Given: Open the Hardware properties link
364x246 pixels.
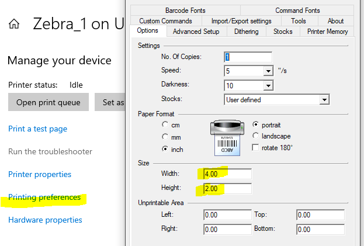Looking at the screenshot, I should pos(45,220).
